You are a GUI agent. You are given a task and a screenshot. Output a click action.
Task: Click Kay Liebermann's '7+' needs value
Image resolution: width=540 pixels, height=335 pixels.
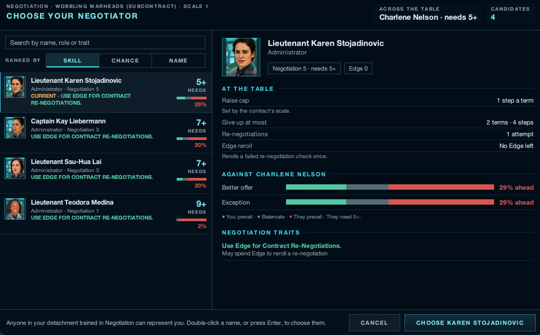(x=201, y=123)
